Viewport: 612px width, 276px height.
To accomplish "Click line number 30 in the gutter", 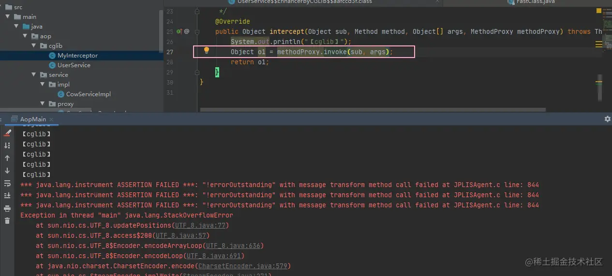I will (x=169, y=82).
